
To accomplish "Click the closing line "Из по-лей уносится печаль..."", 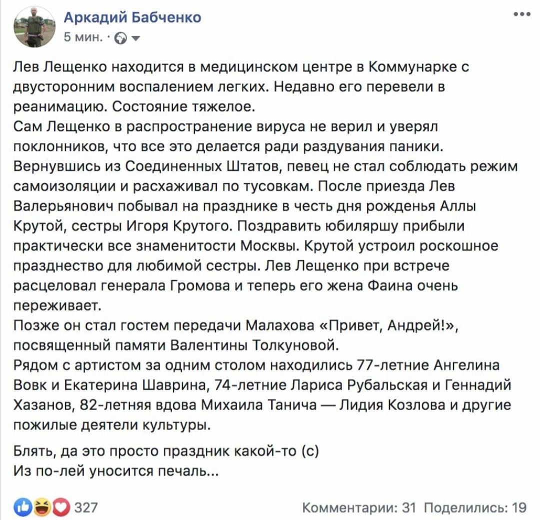I will tap(116, 471).
